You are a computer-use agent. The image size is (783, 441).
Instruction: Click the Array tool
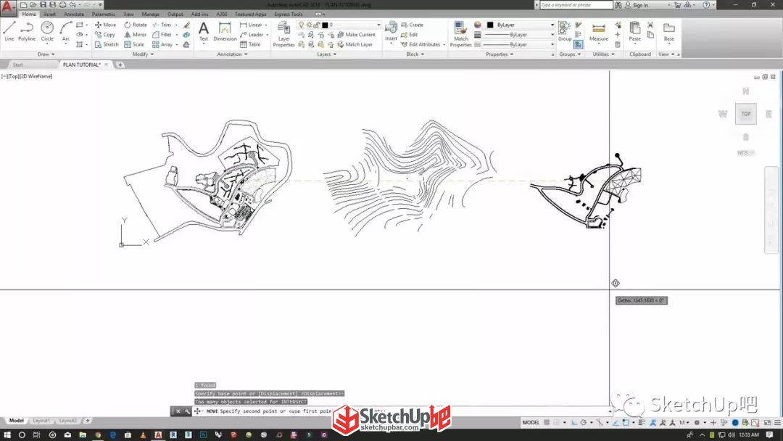162,44
